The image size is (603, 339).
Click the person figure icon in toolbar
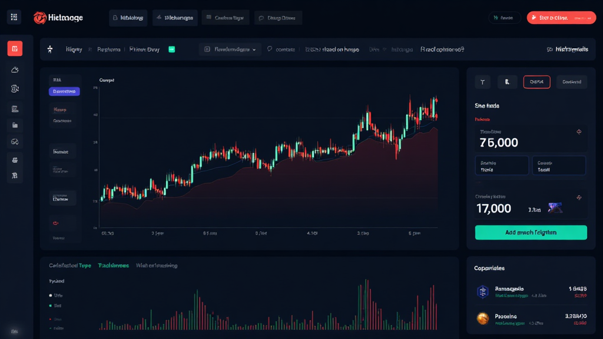(50, 49)
